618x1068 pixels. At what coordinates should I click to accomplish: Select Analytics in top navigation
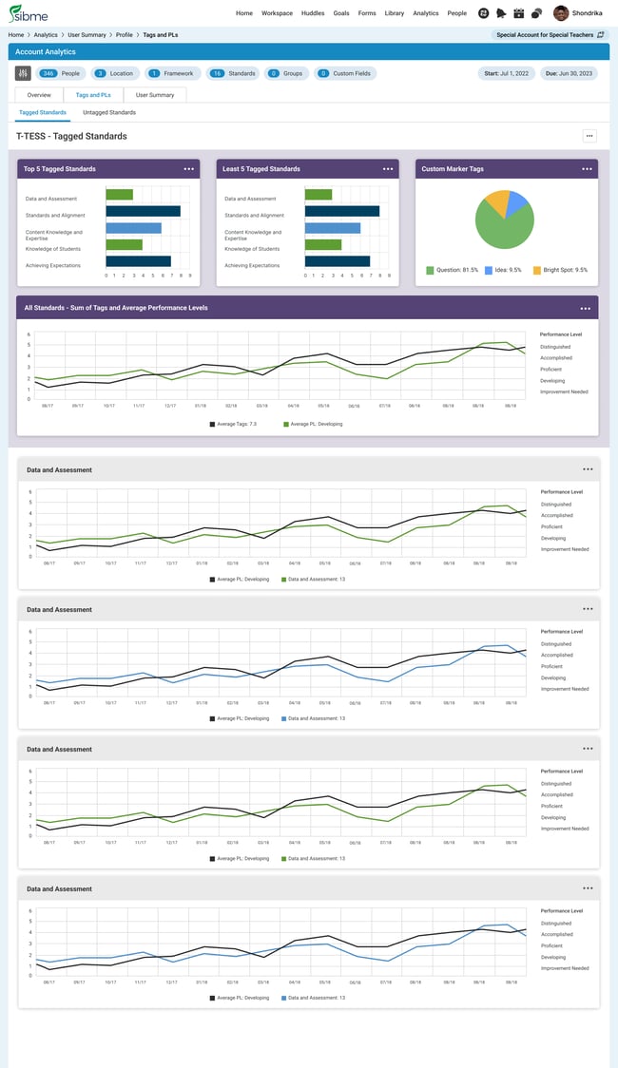coord(426,13)
